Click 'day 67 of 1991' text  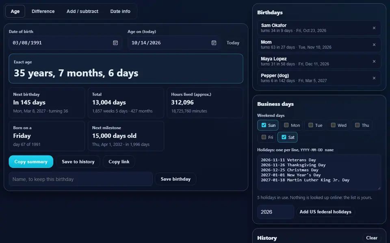tap(27, 144)
